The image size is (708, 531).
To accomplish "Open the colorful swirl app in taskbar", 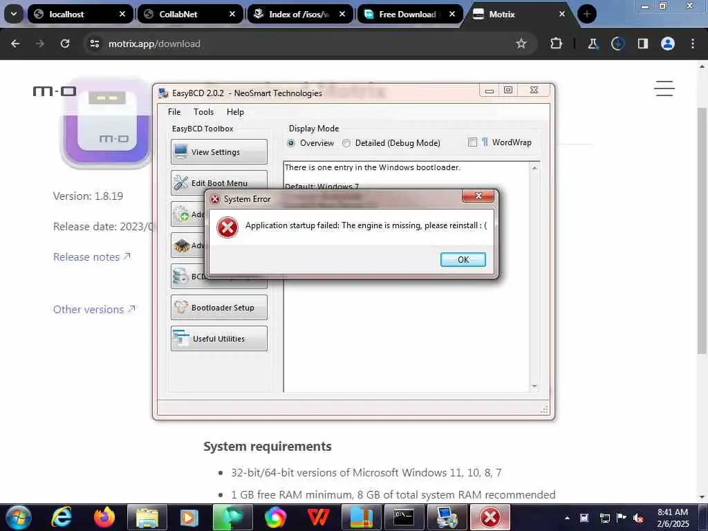I will (x=275, y=517).
